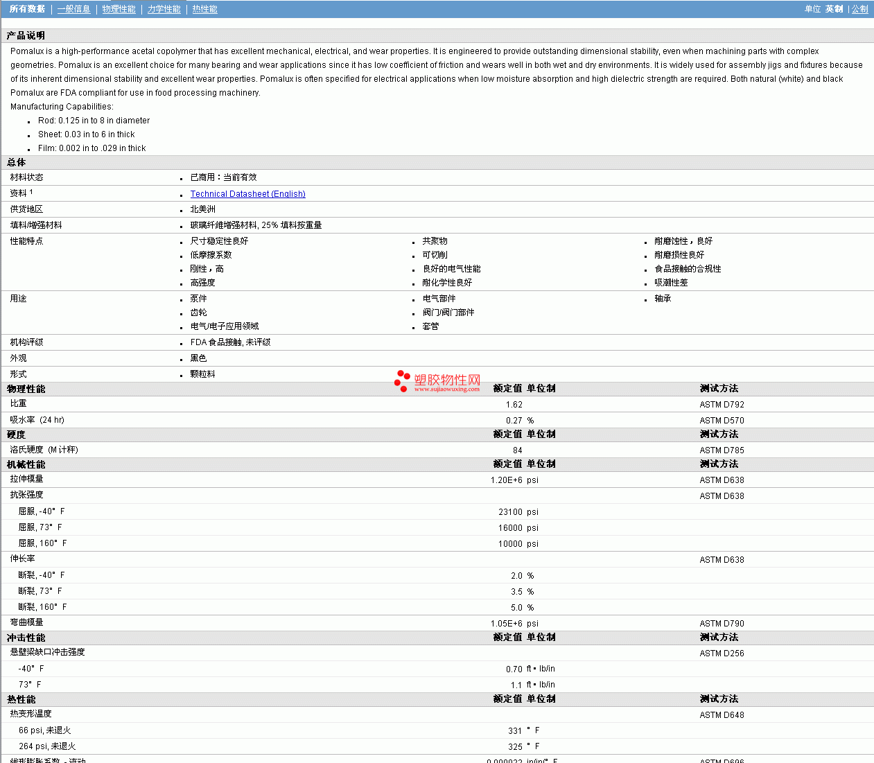Click the 共聚物 feature item

435,241
